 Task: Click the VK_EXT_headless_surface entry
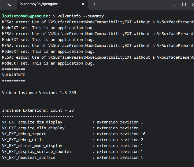[29, 158]
